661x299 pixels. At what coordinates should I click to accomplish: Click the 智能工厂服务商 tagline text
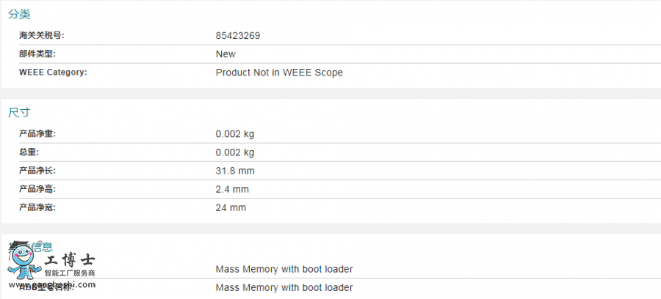pos(70,273)
